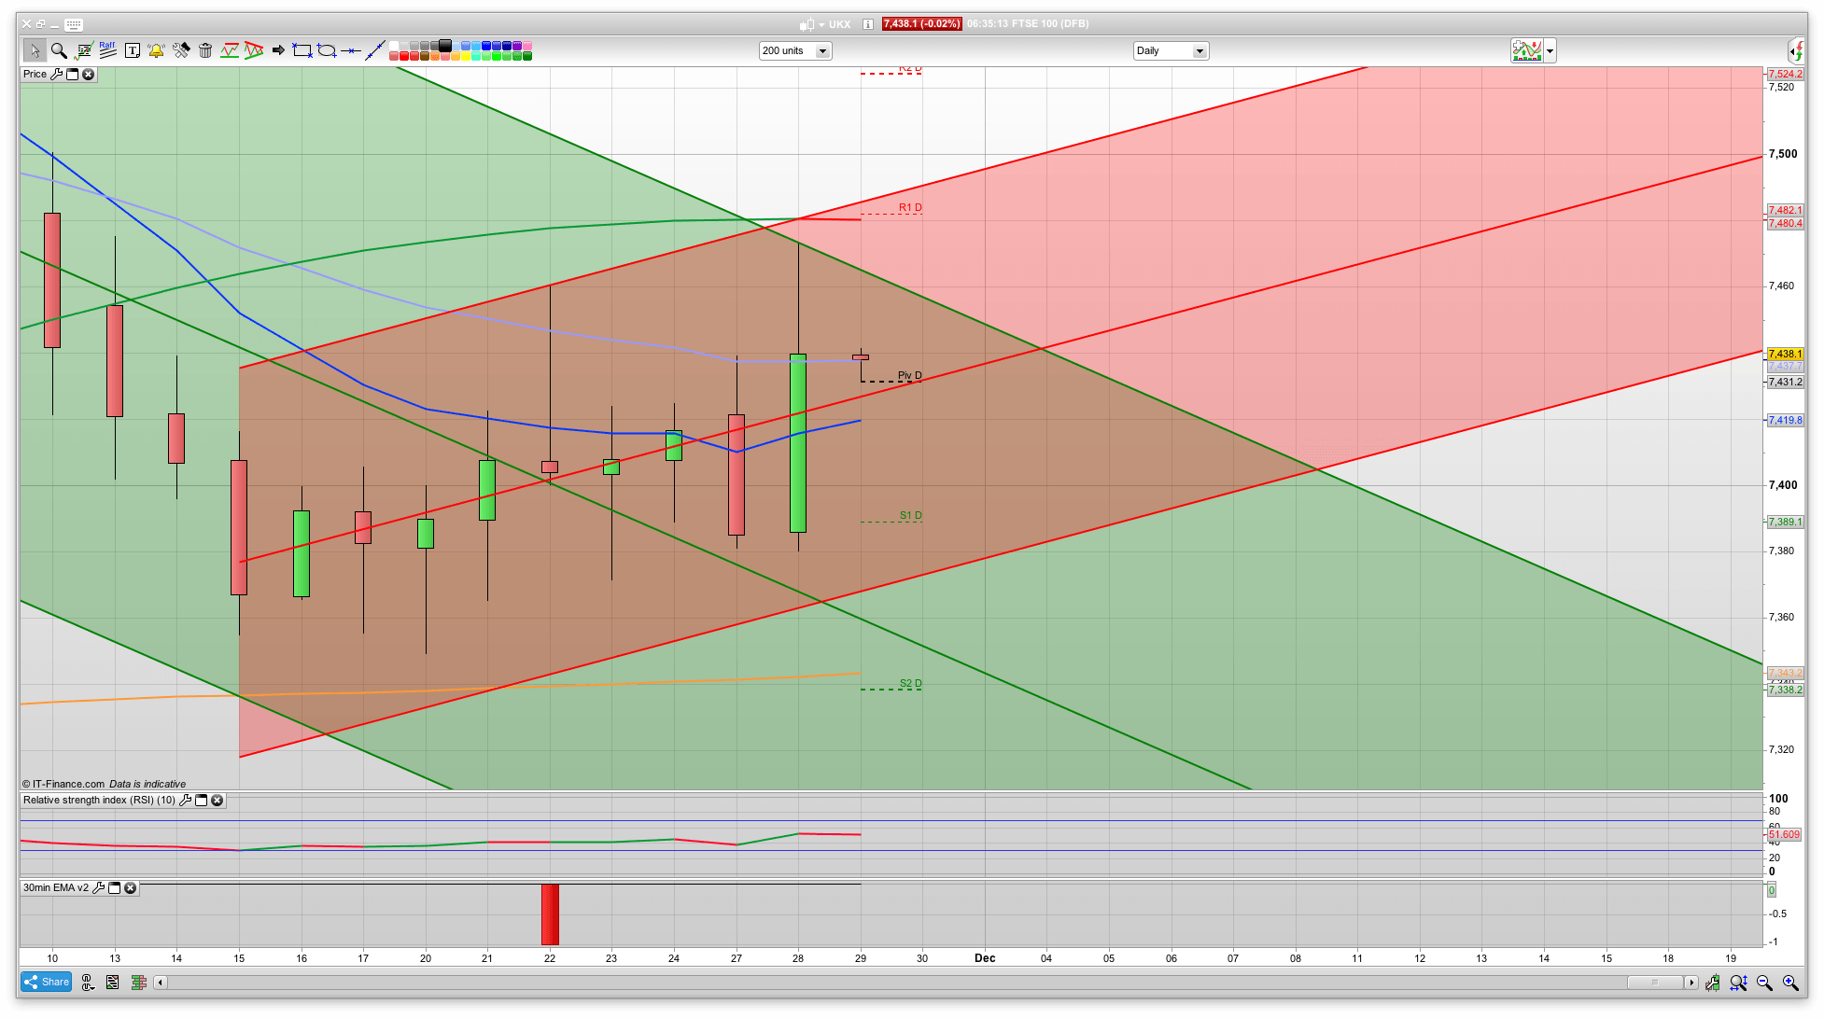Create an alert with the bell icon
Screen dimensions: 1824x1018
pos(156,50)
